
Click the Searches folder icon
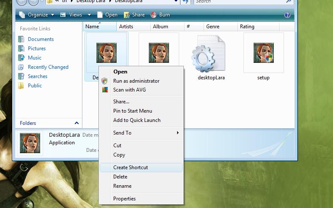pos(21,76)
